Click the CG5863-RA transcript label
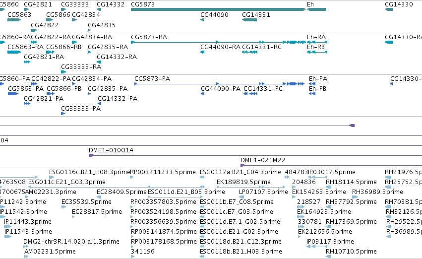 pos(26,47)
